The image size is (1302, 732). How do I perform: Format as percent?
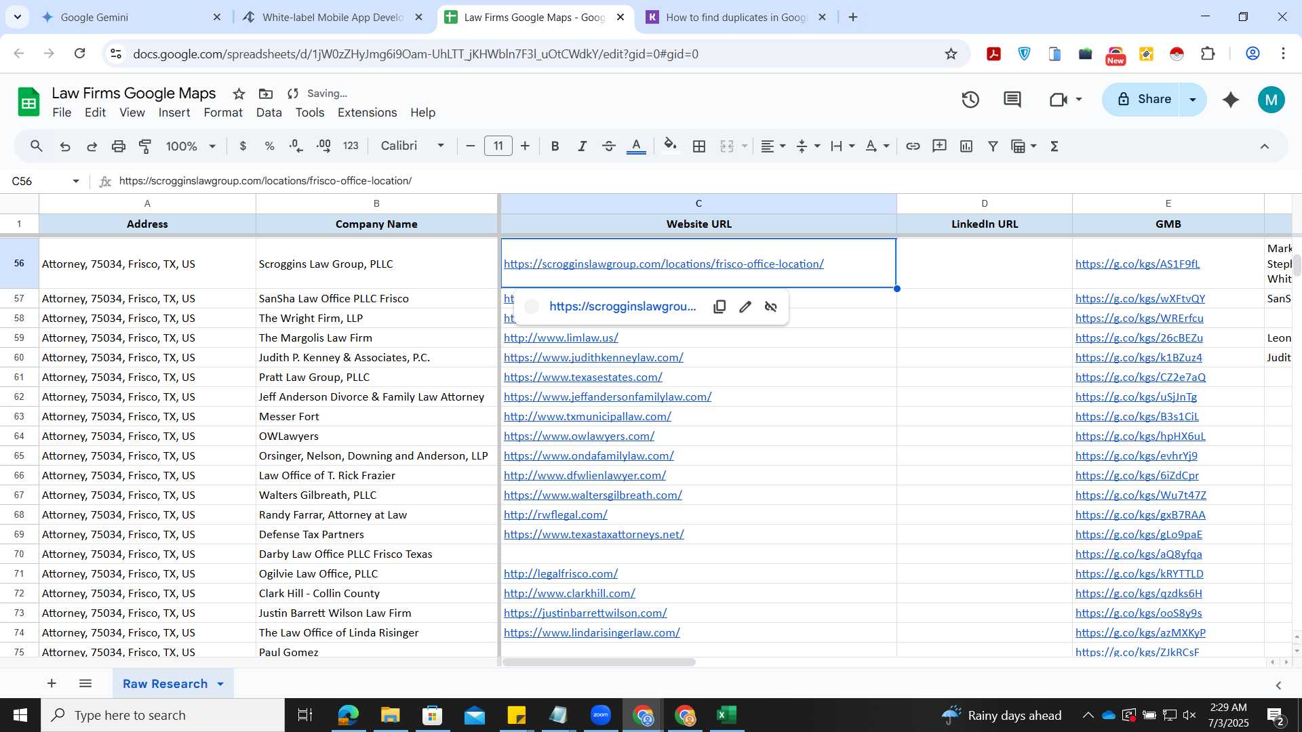click(x=269, y=146)
